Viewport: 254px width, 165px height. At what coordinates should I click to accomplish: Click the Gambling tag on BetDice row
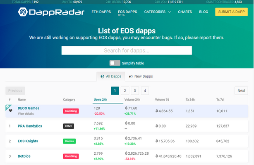point(71,156)
